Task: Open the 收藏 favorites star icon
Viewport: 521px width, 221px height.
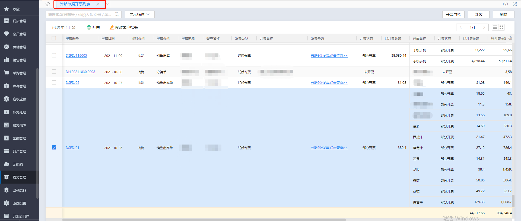Action: click(7, 9)
